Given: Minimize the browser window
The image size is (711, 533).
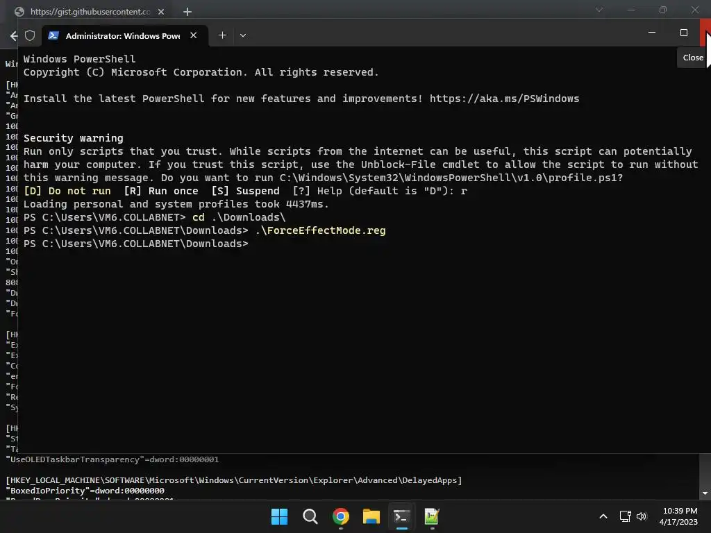Looking at the screenshot, I should [x=630, y=10].
